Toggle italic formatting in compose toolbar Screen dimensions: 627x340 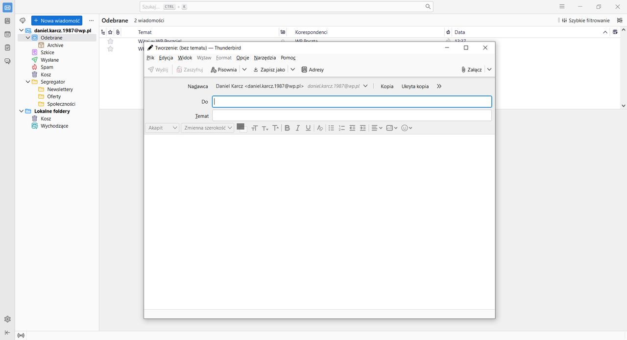297,128
